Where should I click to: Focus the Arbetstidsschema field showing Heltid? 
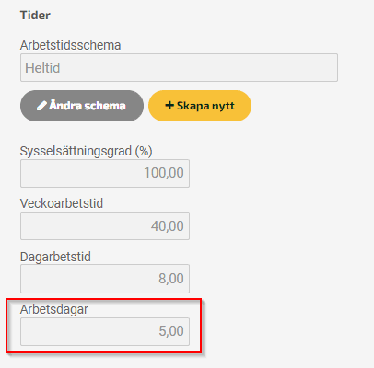click(x=179, y=68)
